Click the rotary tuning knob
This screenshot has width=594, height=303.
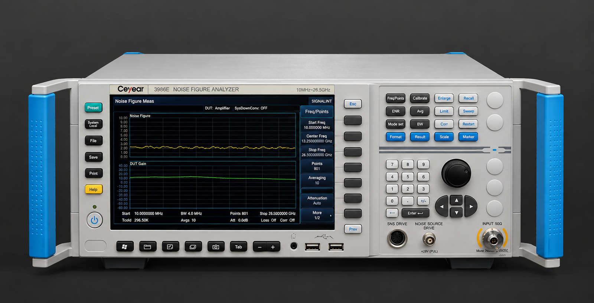(x=456, y=173)
